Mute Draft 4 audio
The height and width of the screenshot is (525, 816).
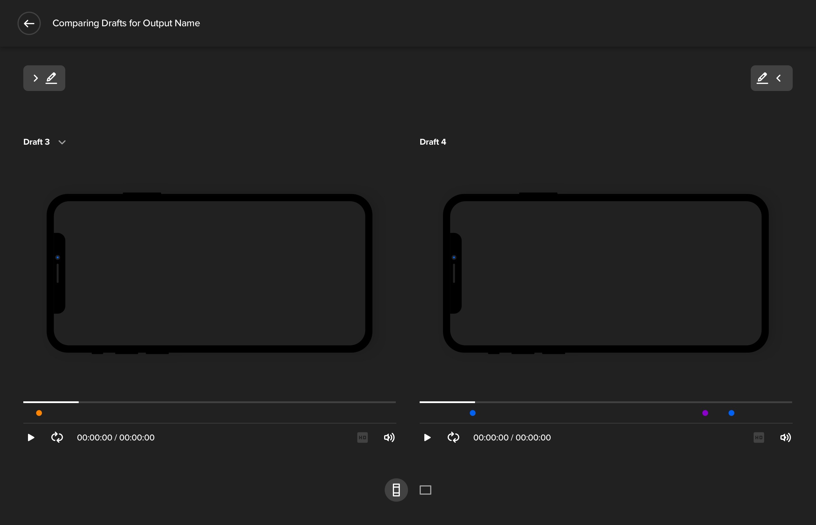785,437
